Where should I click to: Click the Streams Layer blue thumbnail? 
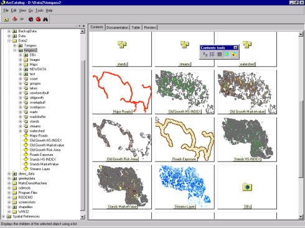point(184,186)
